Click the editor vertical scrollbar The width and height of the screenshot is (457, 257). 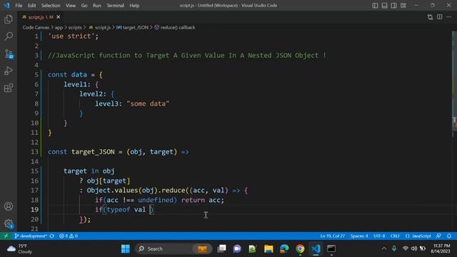coord(454,81)
